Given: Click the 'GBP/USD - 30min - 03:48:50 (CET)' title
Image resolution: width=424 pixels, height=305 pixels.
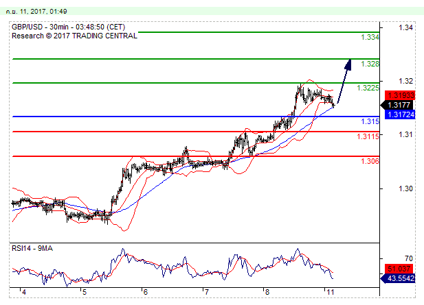Looking at the screenshot, I should pos(69,27).
